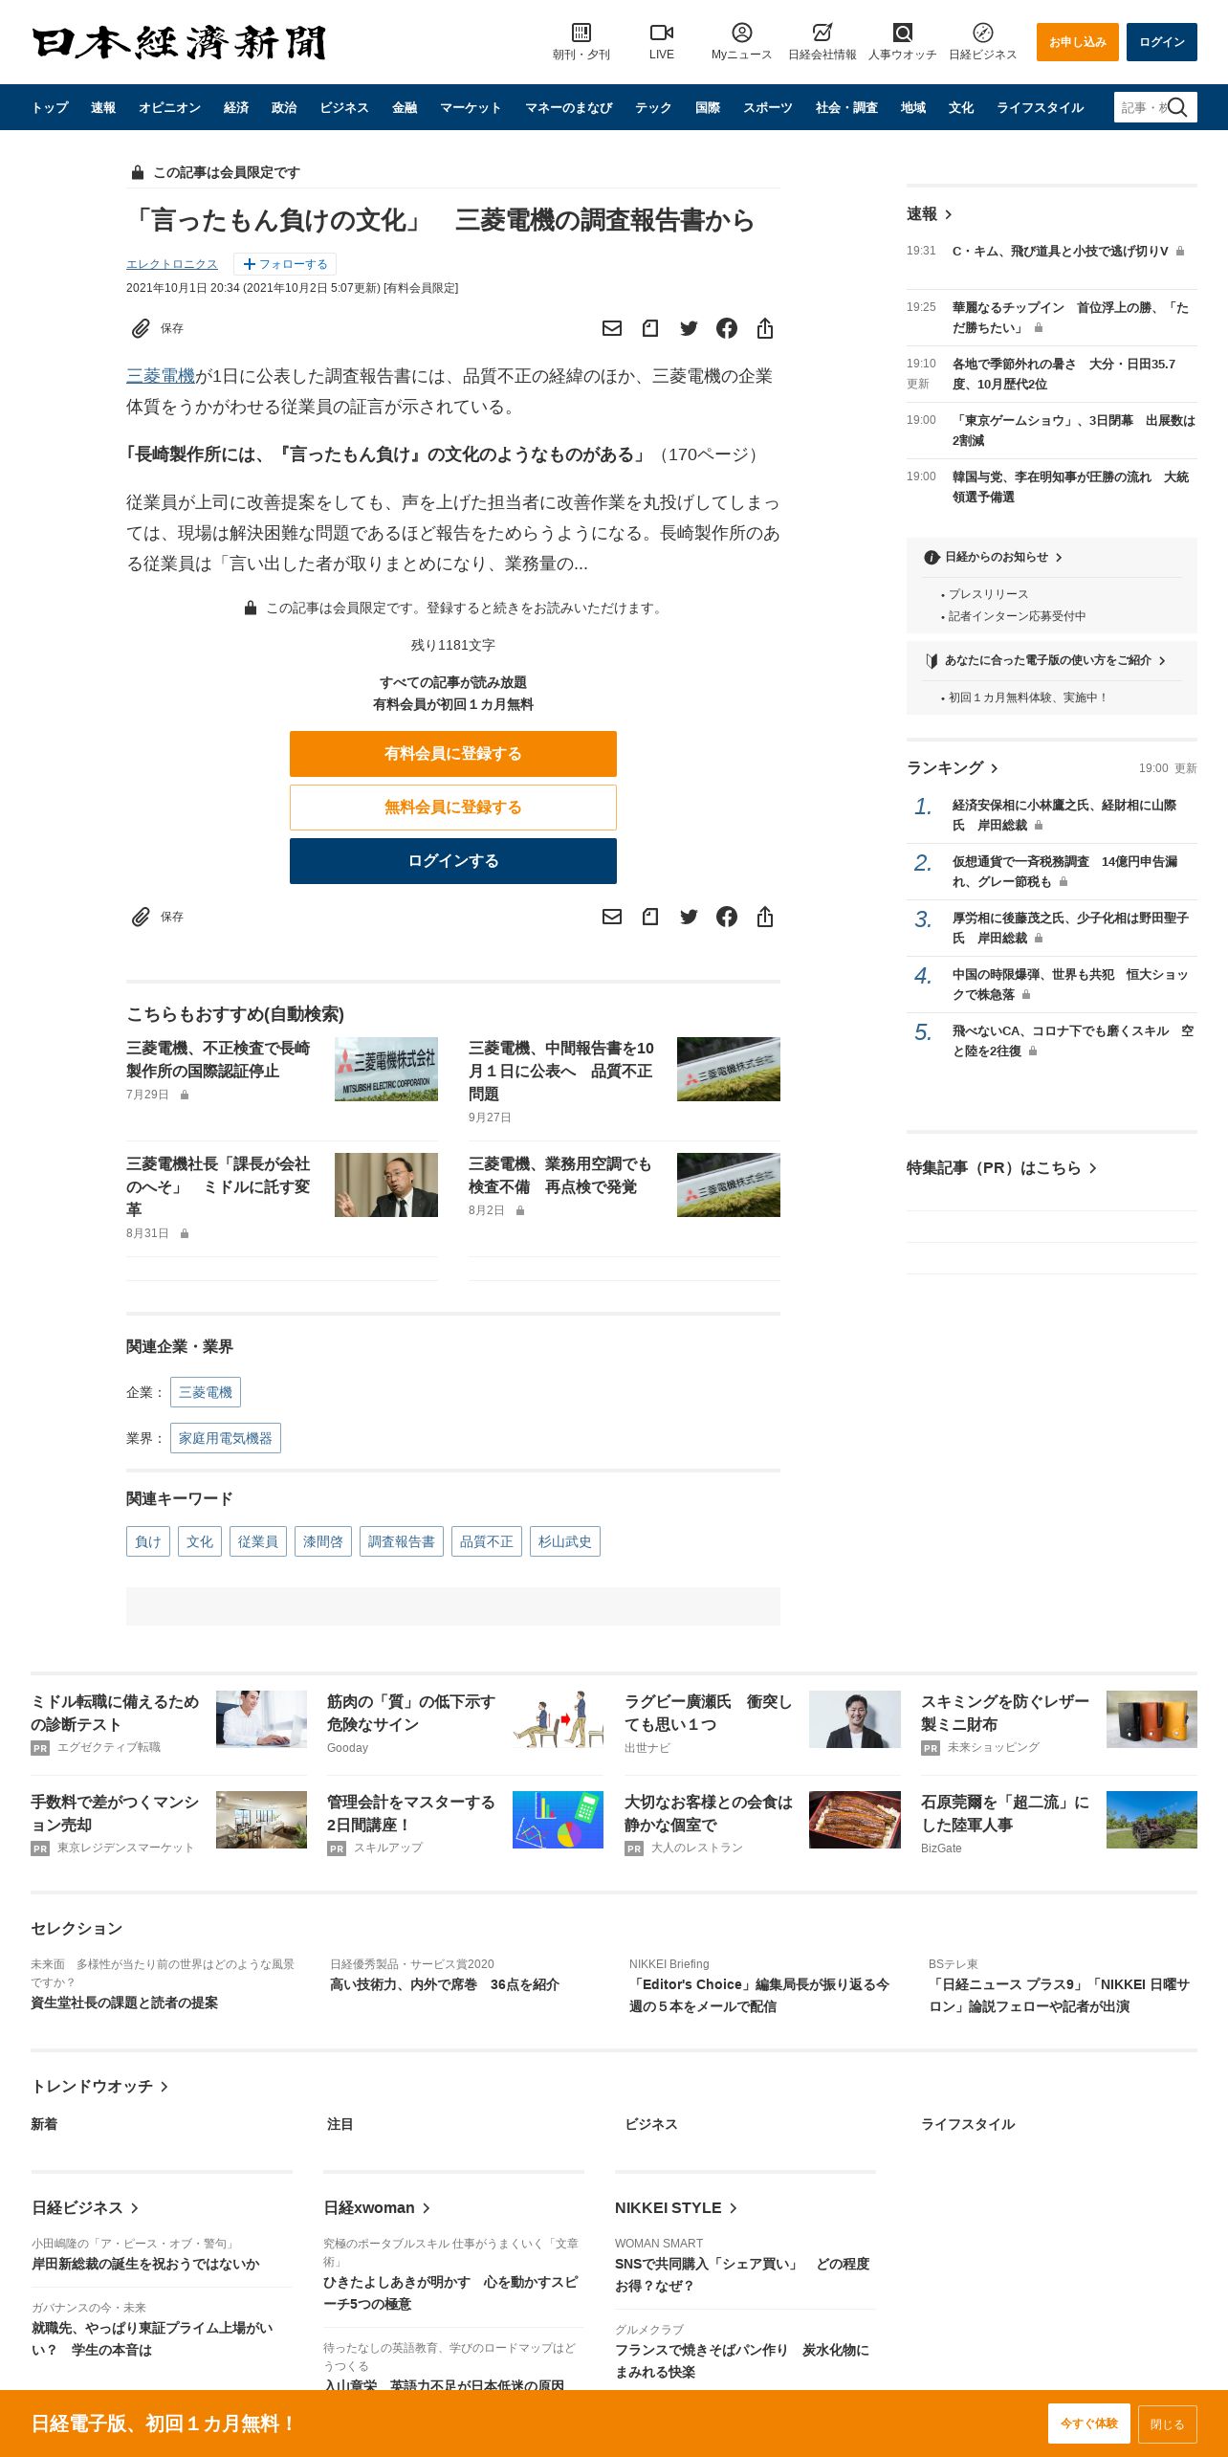Select the トレンドウオッチ ビジネス tab
This screenshot has width=1228, height=2457.
click(650, 2124)
